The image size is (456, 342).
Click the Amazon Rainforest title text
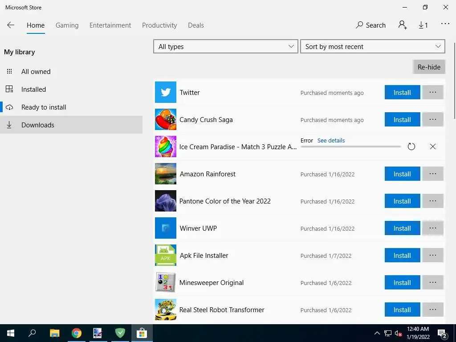208,174
